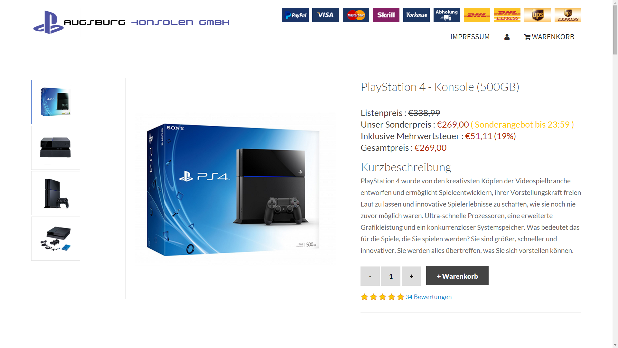The width and height of the screenshot is (618, 348).
Task: Click the VISA payment icon
Action: (325, 15)
